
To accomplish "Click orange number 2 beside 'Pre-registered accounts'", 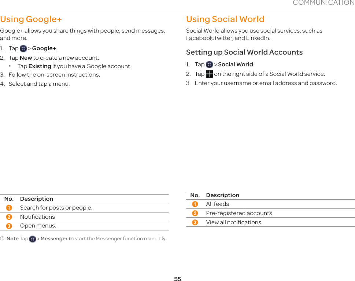I will [195, 213].
